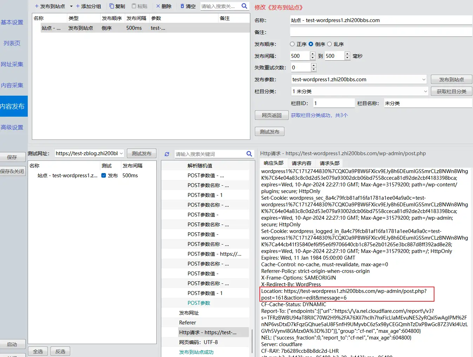Focus the lower 请输入搜索关键词 field

(x=210, y=154)
